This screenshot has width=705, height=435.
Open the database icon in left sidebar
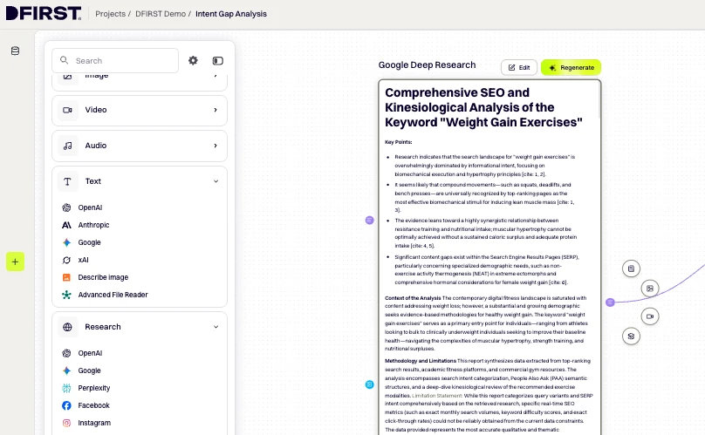pos(15,51)
